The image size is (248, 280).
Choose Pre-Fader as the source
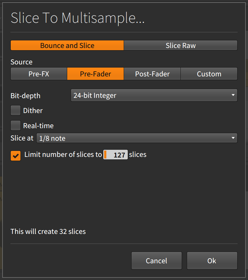click(x=95, y=74)
